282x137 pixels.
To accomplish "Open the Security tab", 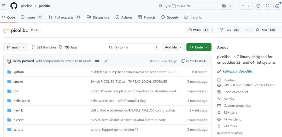I will pyautogui.click(x=170, y=17).
